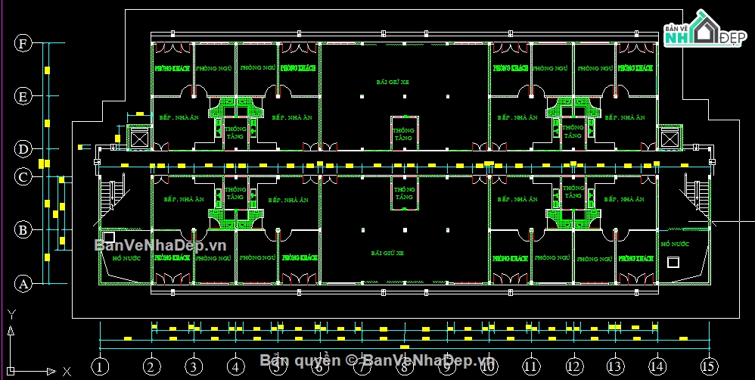This screenshot has width=755, height=380.
Task: Select the row axis bubble labeled A
Action: (23, 285)
